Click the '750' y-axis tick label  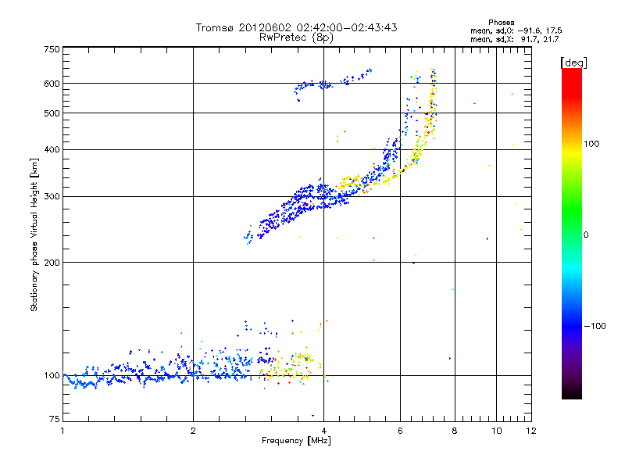[x=52, y=49]
